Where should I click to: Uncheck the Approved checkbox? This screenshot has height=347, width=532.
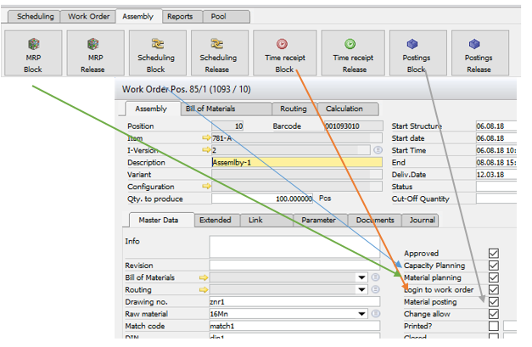(x=494, y=254)
